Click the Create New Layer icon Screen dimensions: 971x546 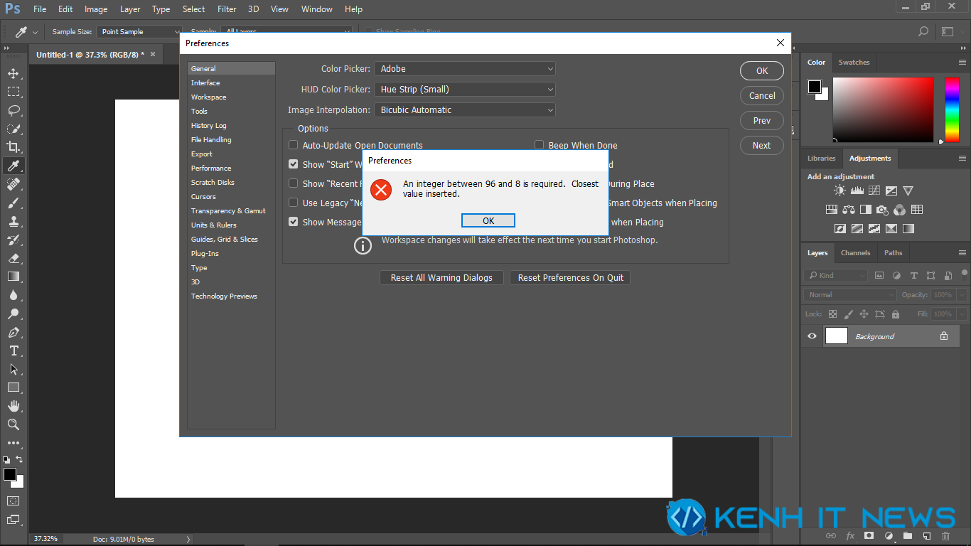tap(926, 535)
